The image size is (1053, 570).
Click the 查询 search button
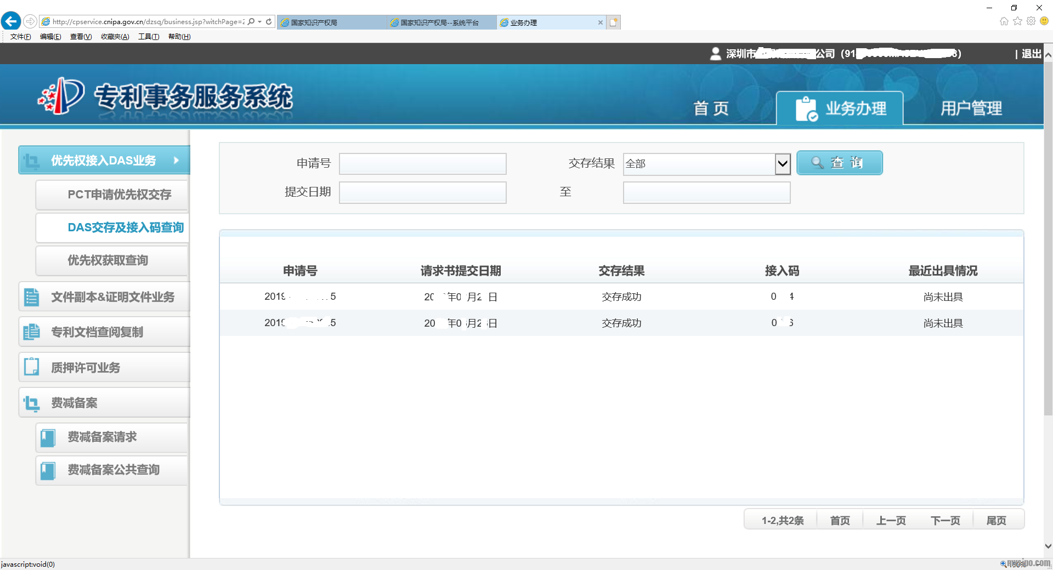coord(839,163)
